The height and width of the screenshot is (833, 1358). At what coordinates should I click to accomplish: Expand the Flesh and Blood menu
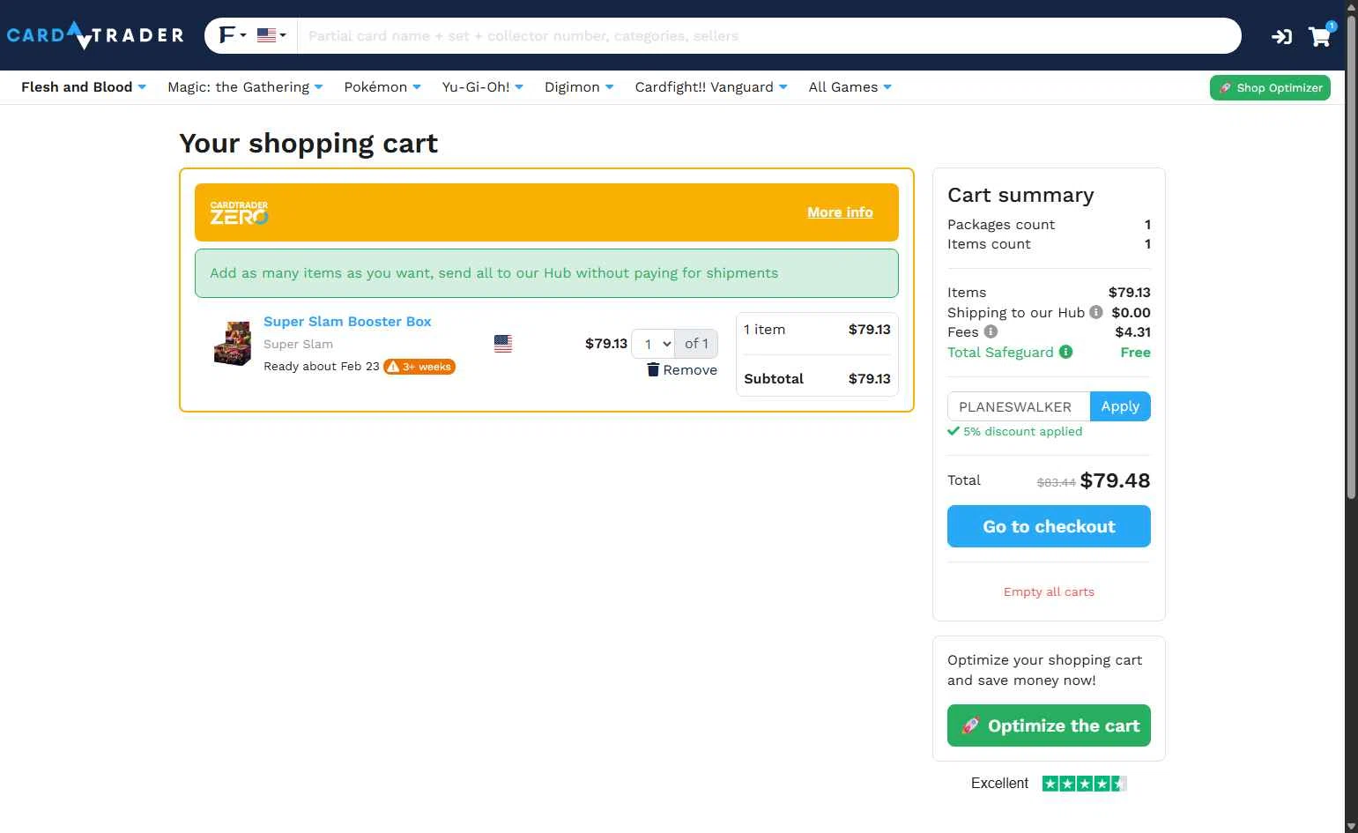(84, 87)
